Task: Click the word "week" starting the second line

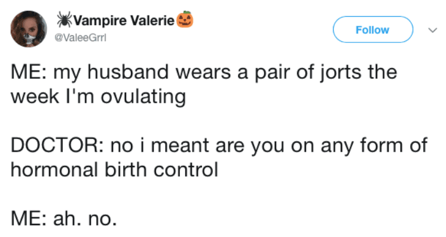Action: pyautogui.click(x=35, y=97)
